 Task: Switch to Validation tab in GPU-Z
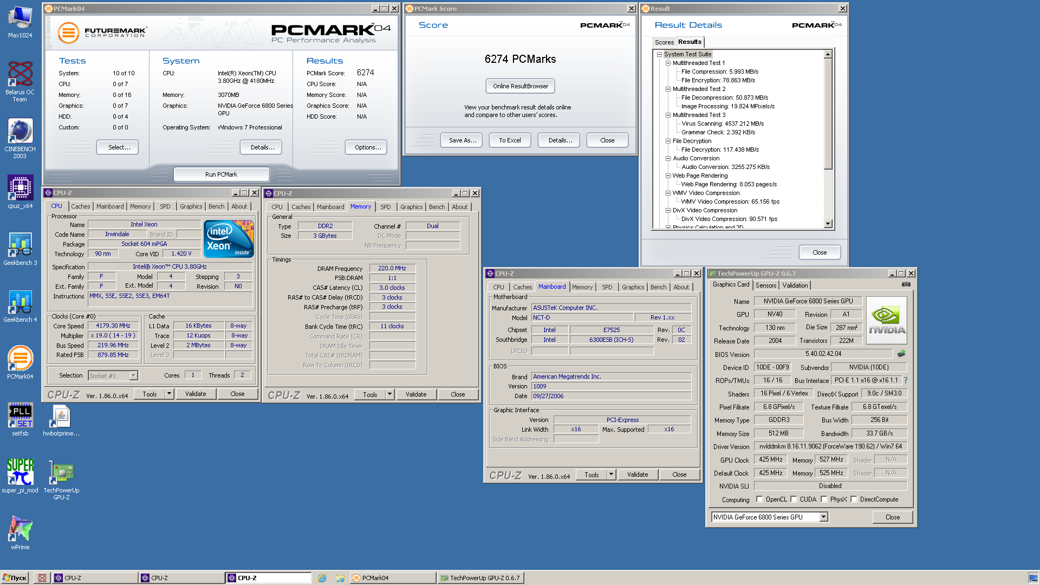tap(795, 285)
